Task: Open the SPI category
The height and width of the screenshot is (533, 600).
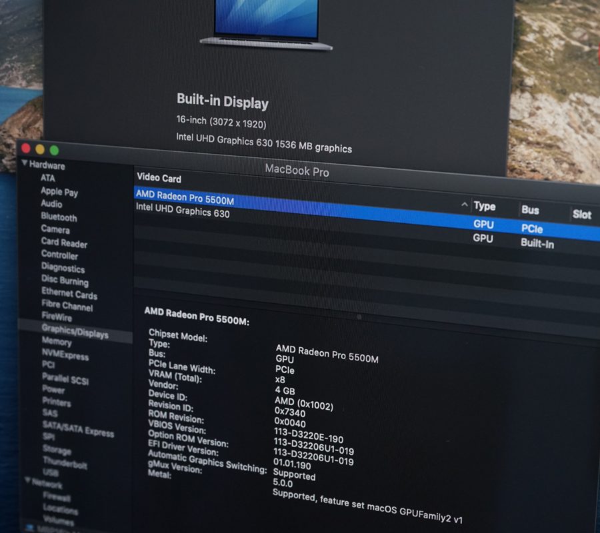Action: tap(49, 436)
